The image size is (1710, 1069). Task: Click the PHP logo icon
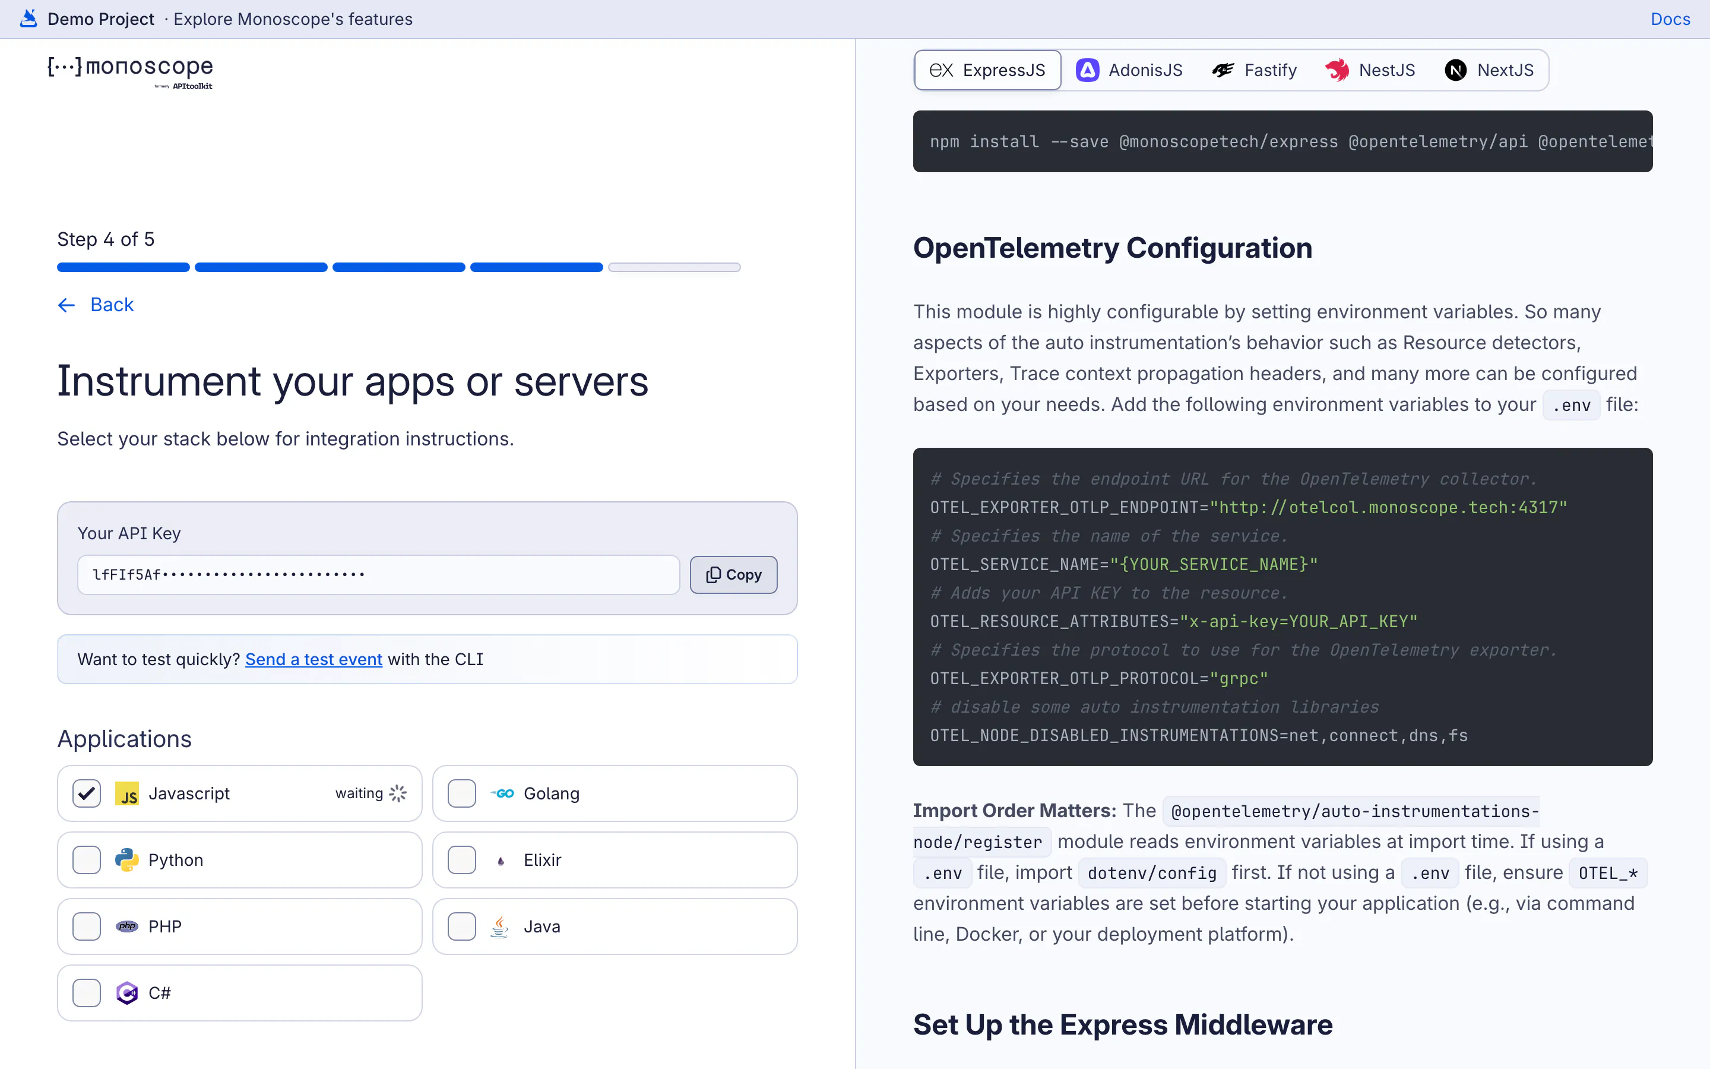coord(127,926)
